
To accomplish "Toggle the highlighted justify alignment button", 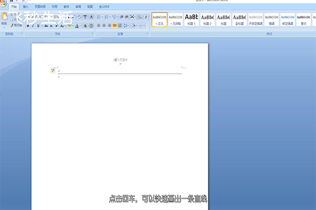I will click(x=114, y=26).
